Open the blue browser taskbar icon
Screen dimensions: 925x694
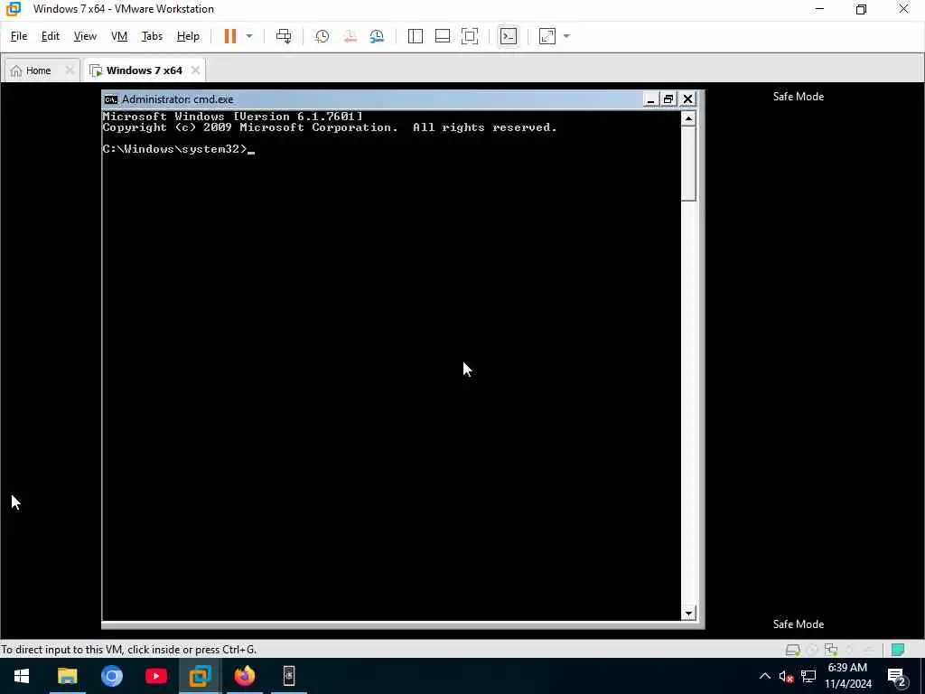(111, 676)
